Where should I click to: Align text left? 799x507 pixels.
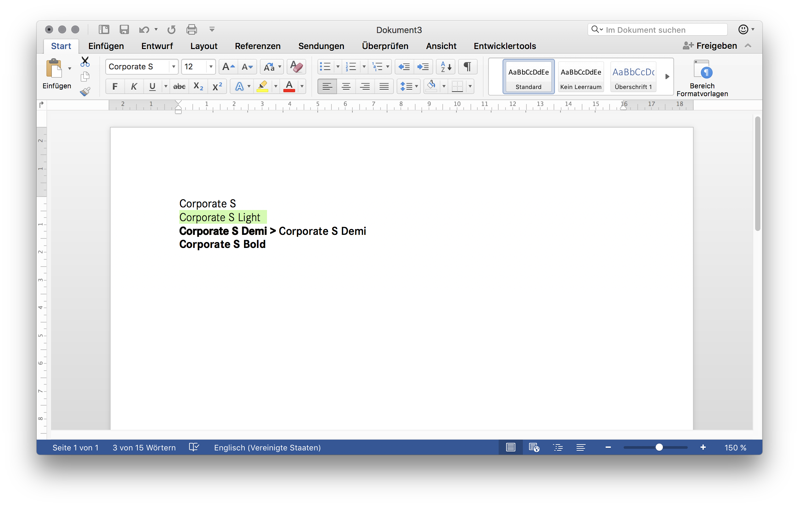pyautogui.click(x=327, y=87)
